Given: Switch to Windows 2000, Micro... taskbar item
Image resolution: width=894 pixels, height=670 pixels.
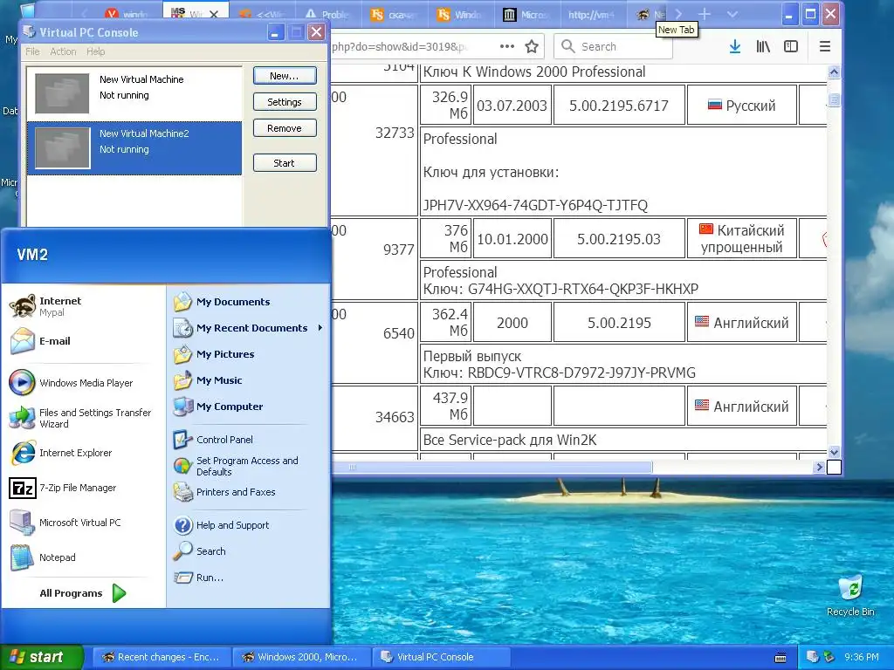Looking at the screenshot, I should tap(301, 657).
